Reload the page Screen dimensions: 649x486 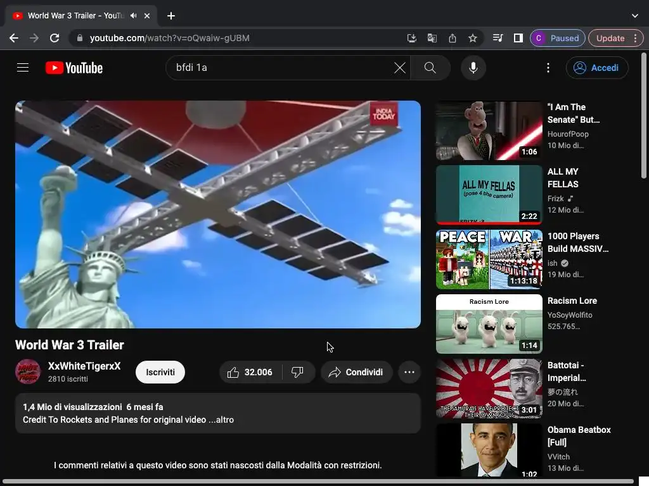click(55, 38)
